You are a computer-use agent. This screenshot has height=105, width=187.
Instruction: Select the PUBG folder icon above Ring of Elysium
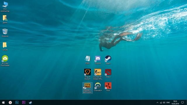click(88, 60)
